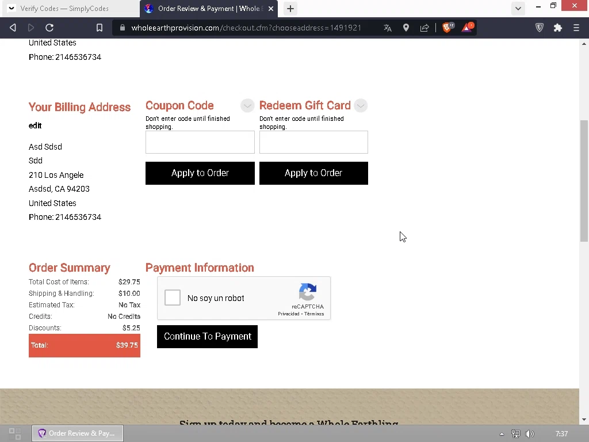Image resolution: width=589 pixels, height=442 pixels.
Task: Click the reCAPTCHA logo
Action: (308, 292)
